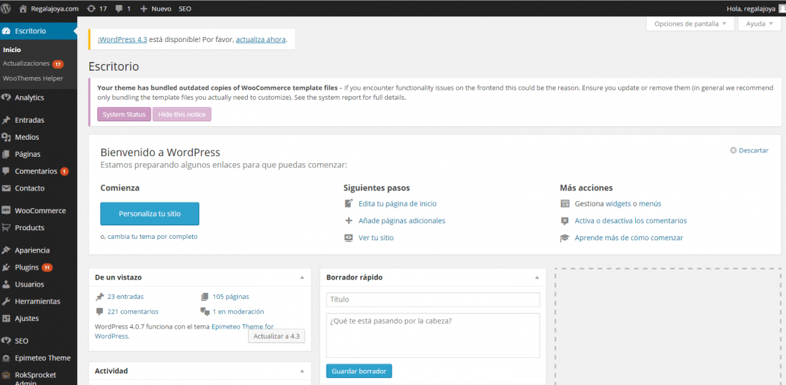Click the Plugins plug icon
Screen dimensions: 786x385
point(6,267)
